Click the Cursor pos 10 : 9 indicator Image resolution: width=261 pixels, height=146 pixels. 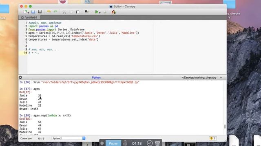(x=32, y=138)
